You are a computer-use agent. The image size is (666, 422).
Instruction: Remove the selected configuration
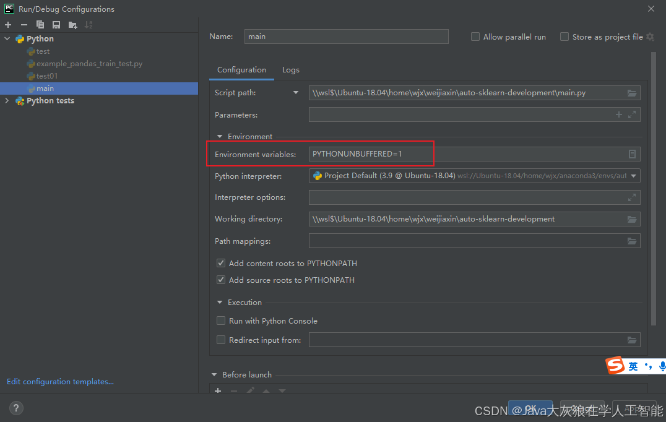tap(23, 25)
